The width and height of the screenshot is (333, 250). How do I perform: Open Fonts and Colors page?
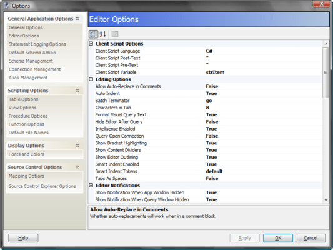pos(26,154)
